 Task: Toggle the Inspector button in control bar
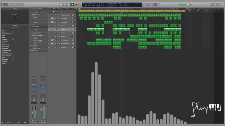(6, 5)
